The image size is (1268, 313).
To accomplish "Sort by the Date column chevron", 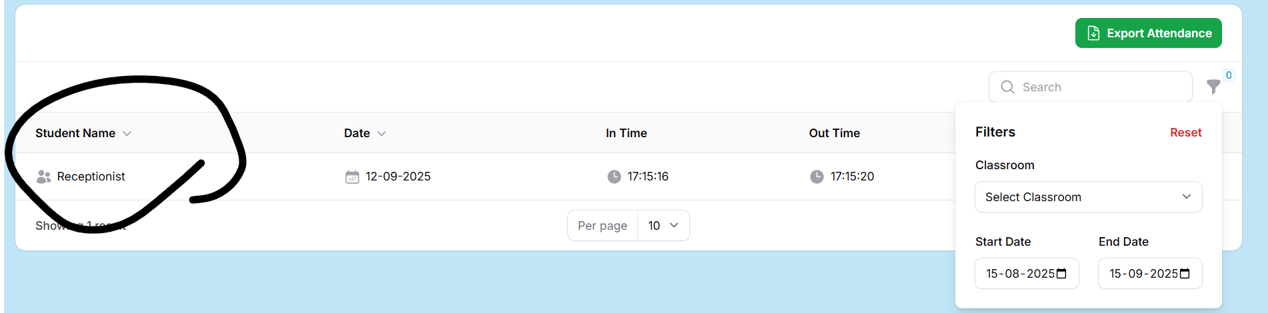I will click(x=382, y=133).
